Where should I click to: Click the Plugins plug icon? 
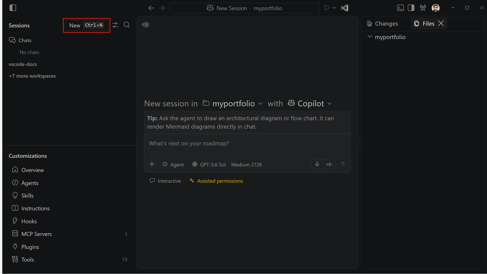(15, 246)
